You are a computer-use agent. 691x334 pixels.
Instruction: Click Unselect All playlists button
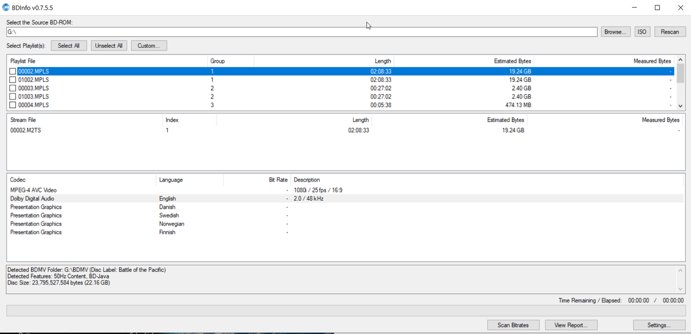tap(109, 46)
